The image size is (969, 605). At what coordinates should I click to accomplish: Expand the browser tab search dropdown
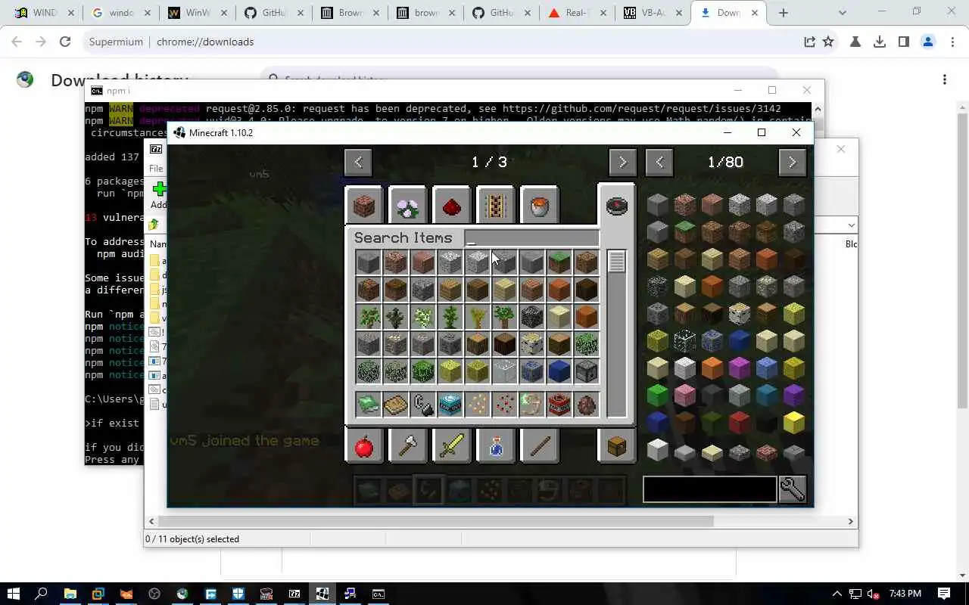843,13
